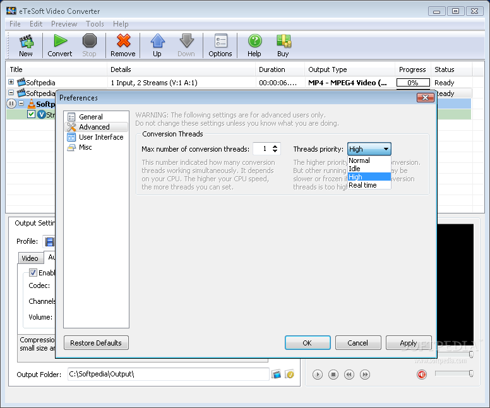
Task: Collapse the Softp input file node
Action: [x=21, y=103]
